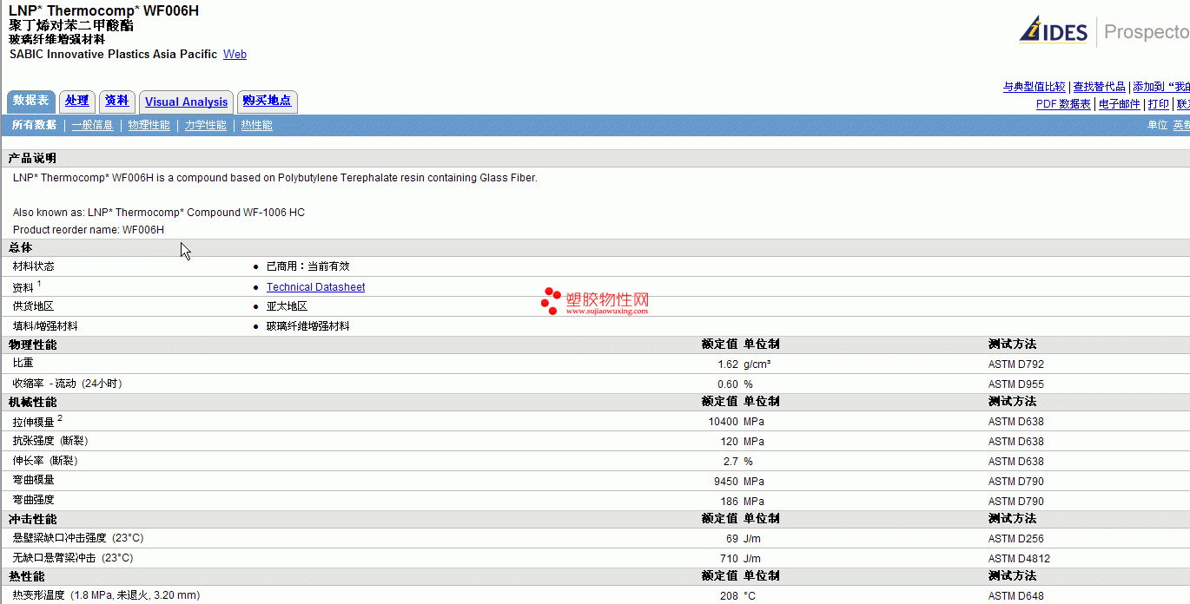Click ASTM D638 in the 拉伸模量 row

[1016, 422]
